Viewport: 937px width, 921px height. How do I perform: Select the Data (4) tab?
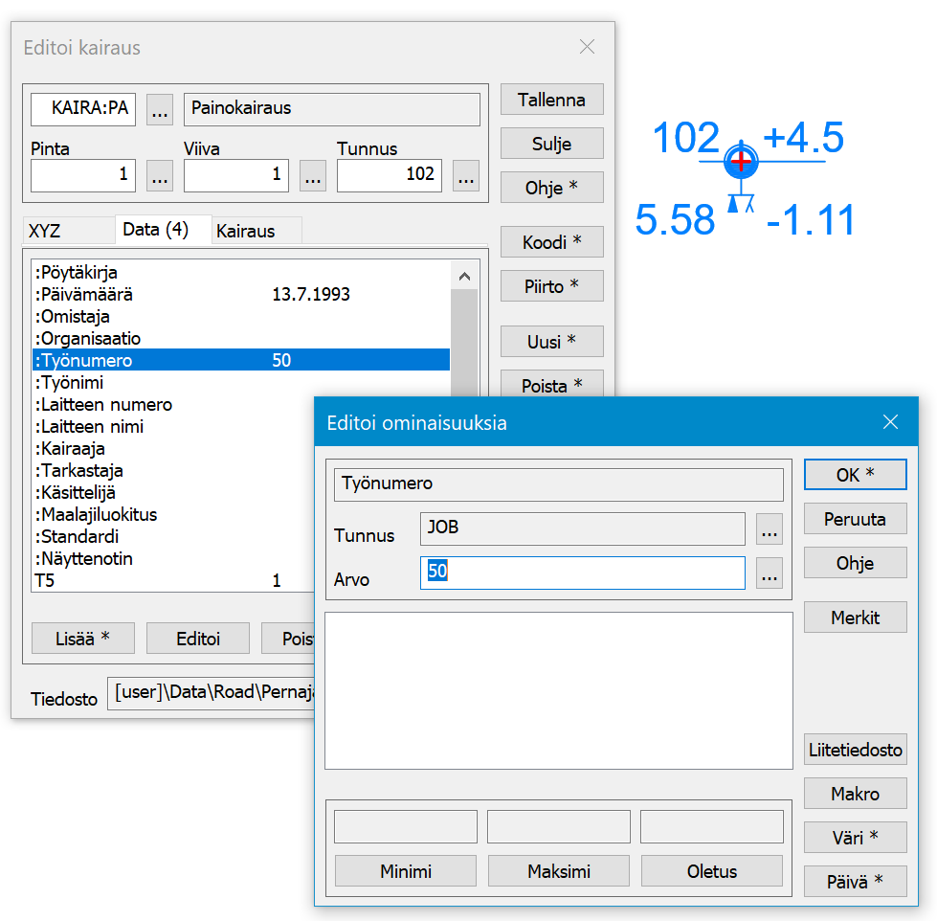pyautogui.click(x=156, y=230)
